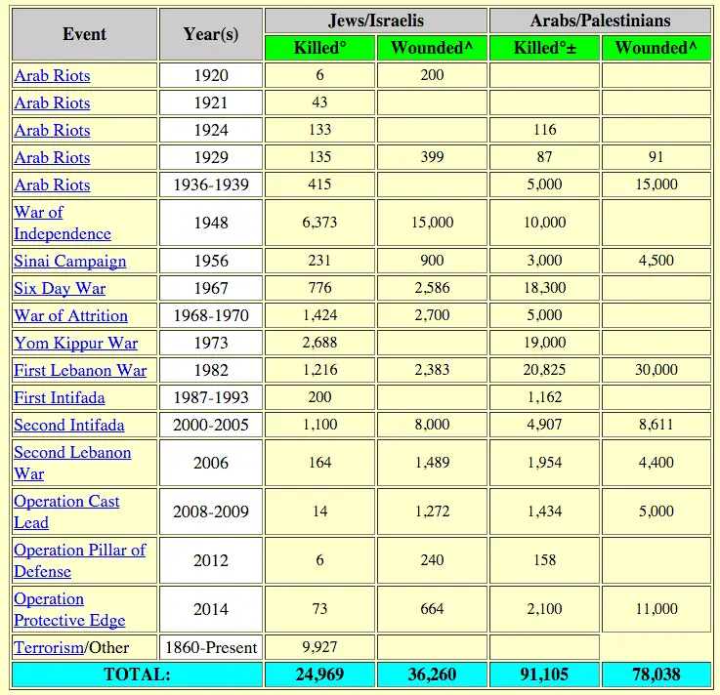
Task: Click the Arab Riots link for 1936-1939
Action: point(52,185)
